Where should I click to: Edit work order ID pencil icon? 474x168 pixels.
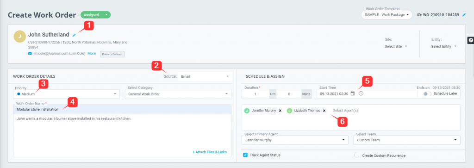tap(464, 14)
